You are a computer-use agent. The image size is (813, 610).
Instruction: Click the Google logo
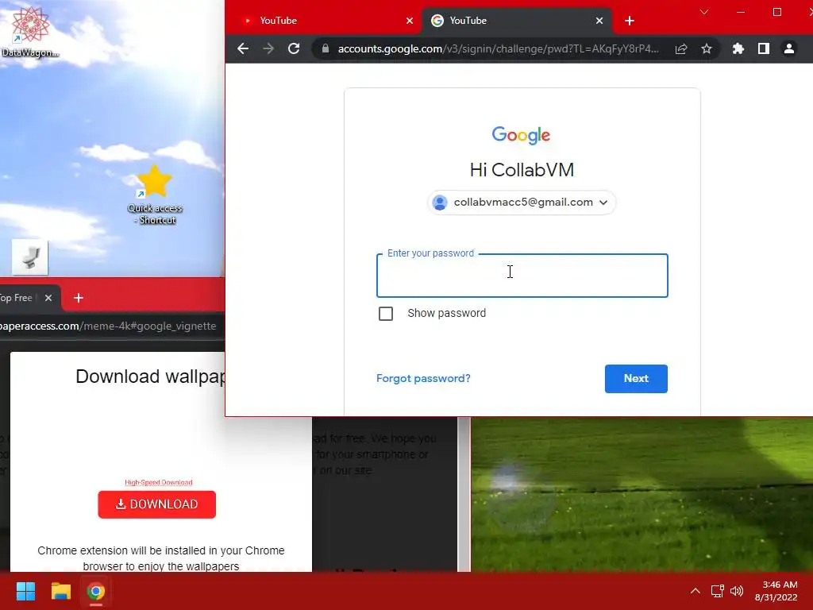click(x=521, y=135)
